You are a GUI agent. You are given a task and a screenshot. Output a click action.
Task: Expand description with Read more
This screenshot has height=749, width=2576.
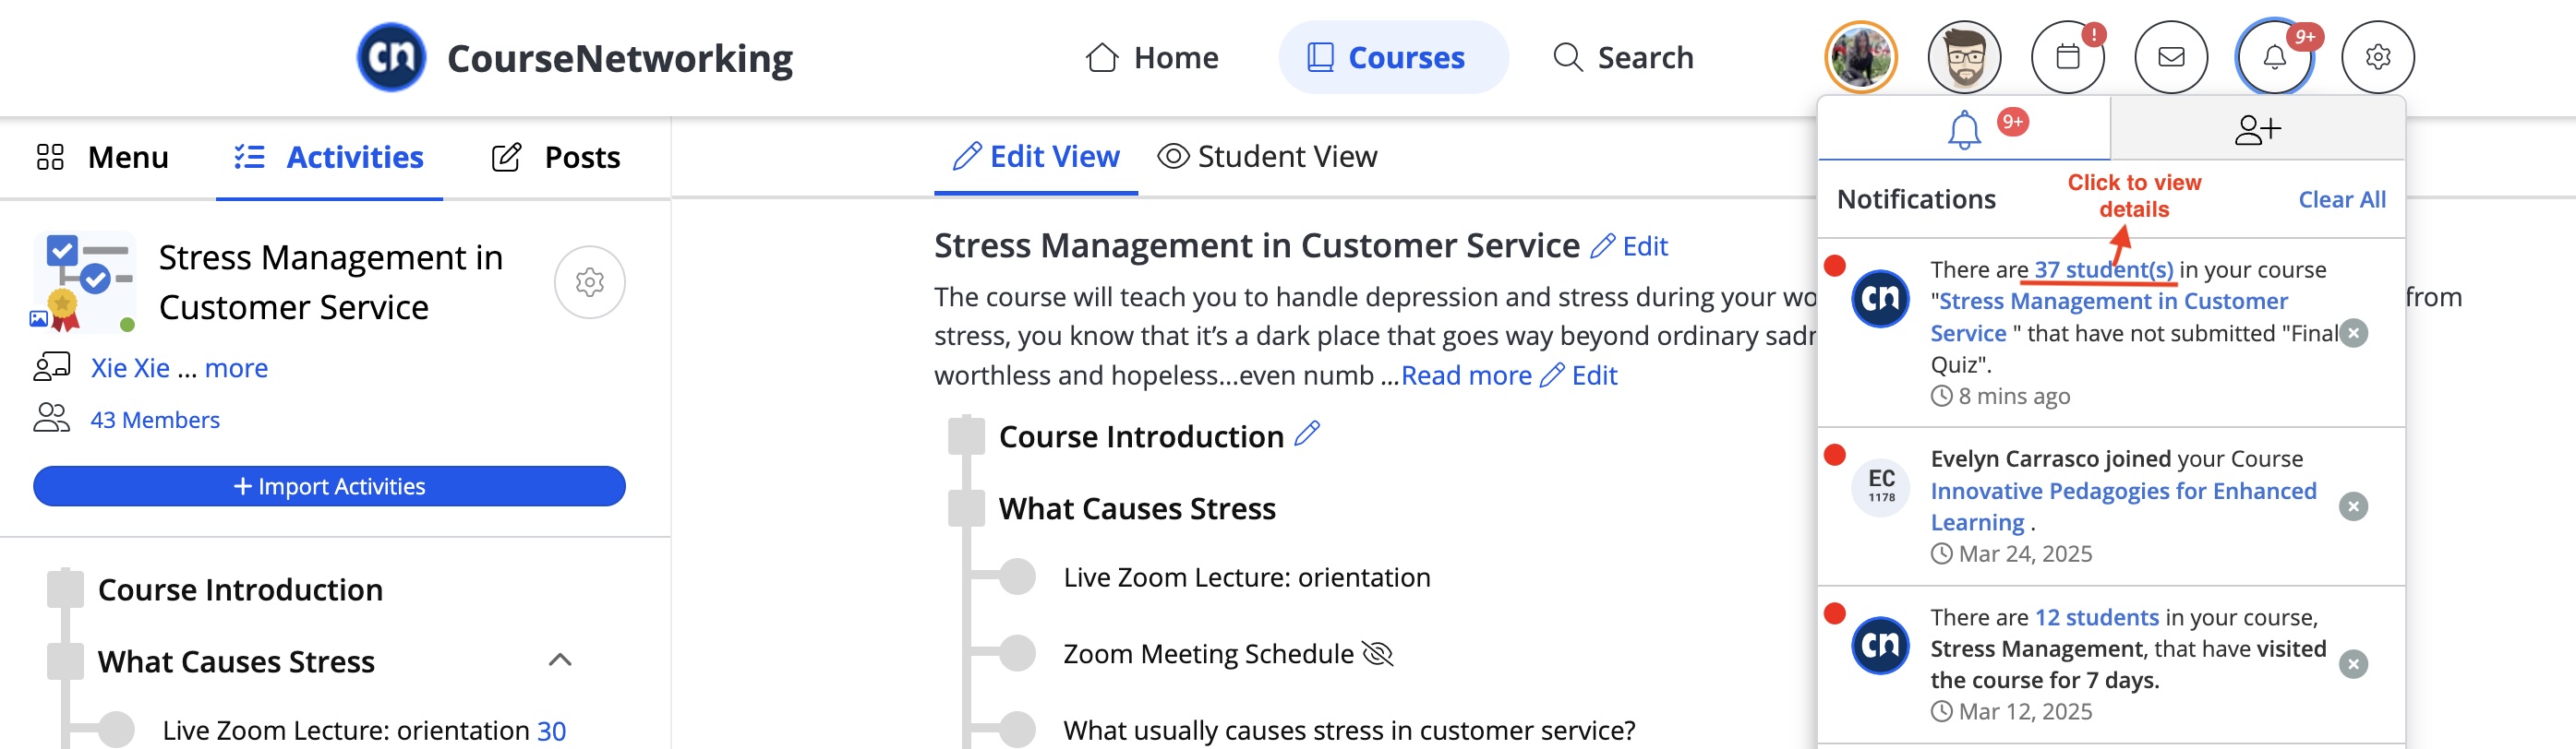[x=1466, y=375]
